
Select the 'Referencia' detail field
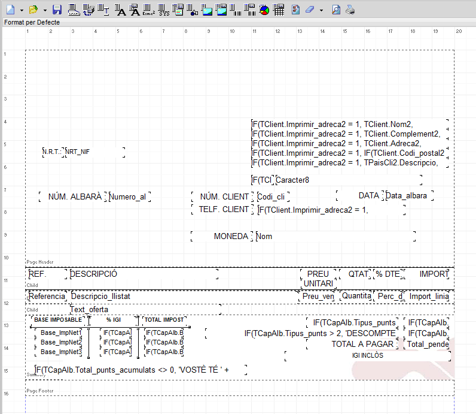tap(47, 297)
